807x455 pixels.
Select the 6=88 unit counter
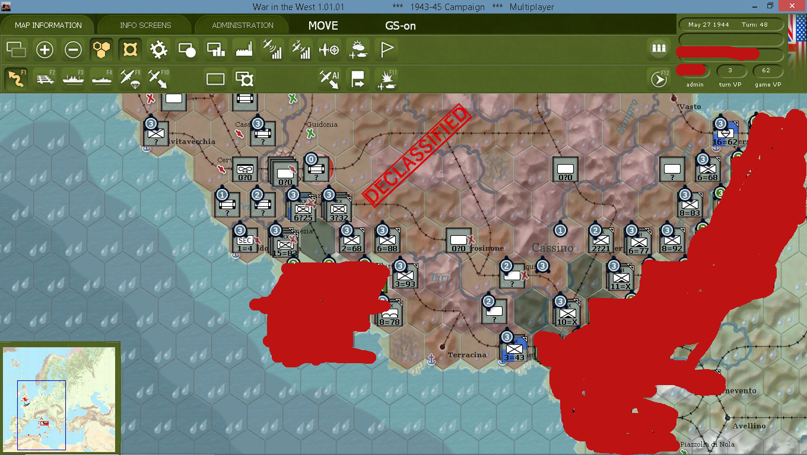click(x=387, y=241)
